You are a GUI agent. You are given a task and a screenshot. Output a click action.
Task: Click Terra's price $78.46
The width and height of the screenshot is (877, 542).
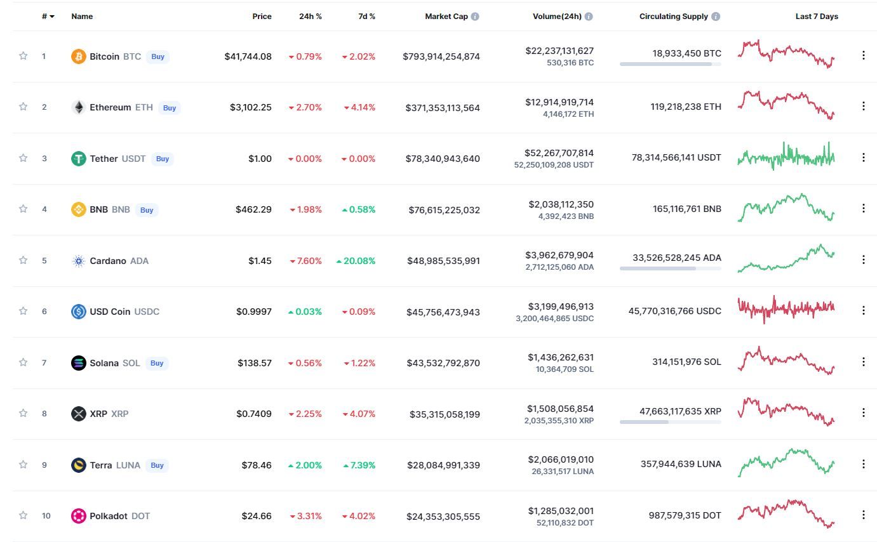click(x=257, y=465)
